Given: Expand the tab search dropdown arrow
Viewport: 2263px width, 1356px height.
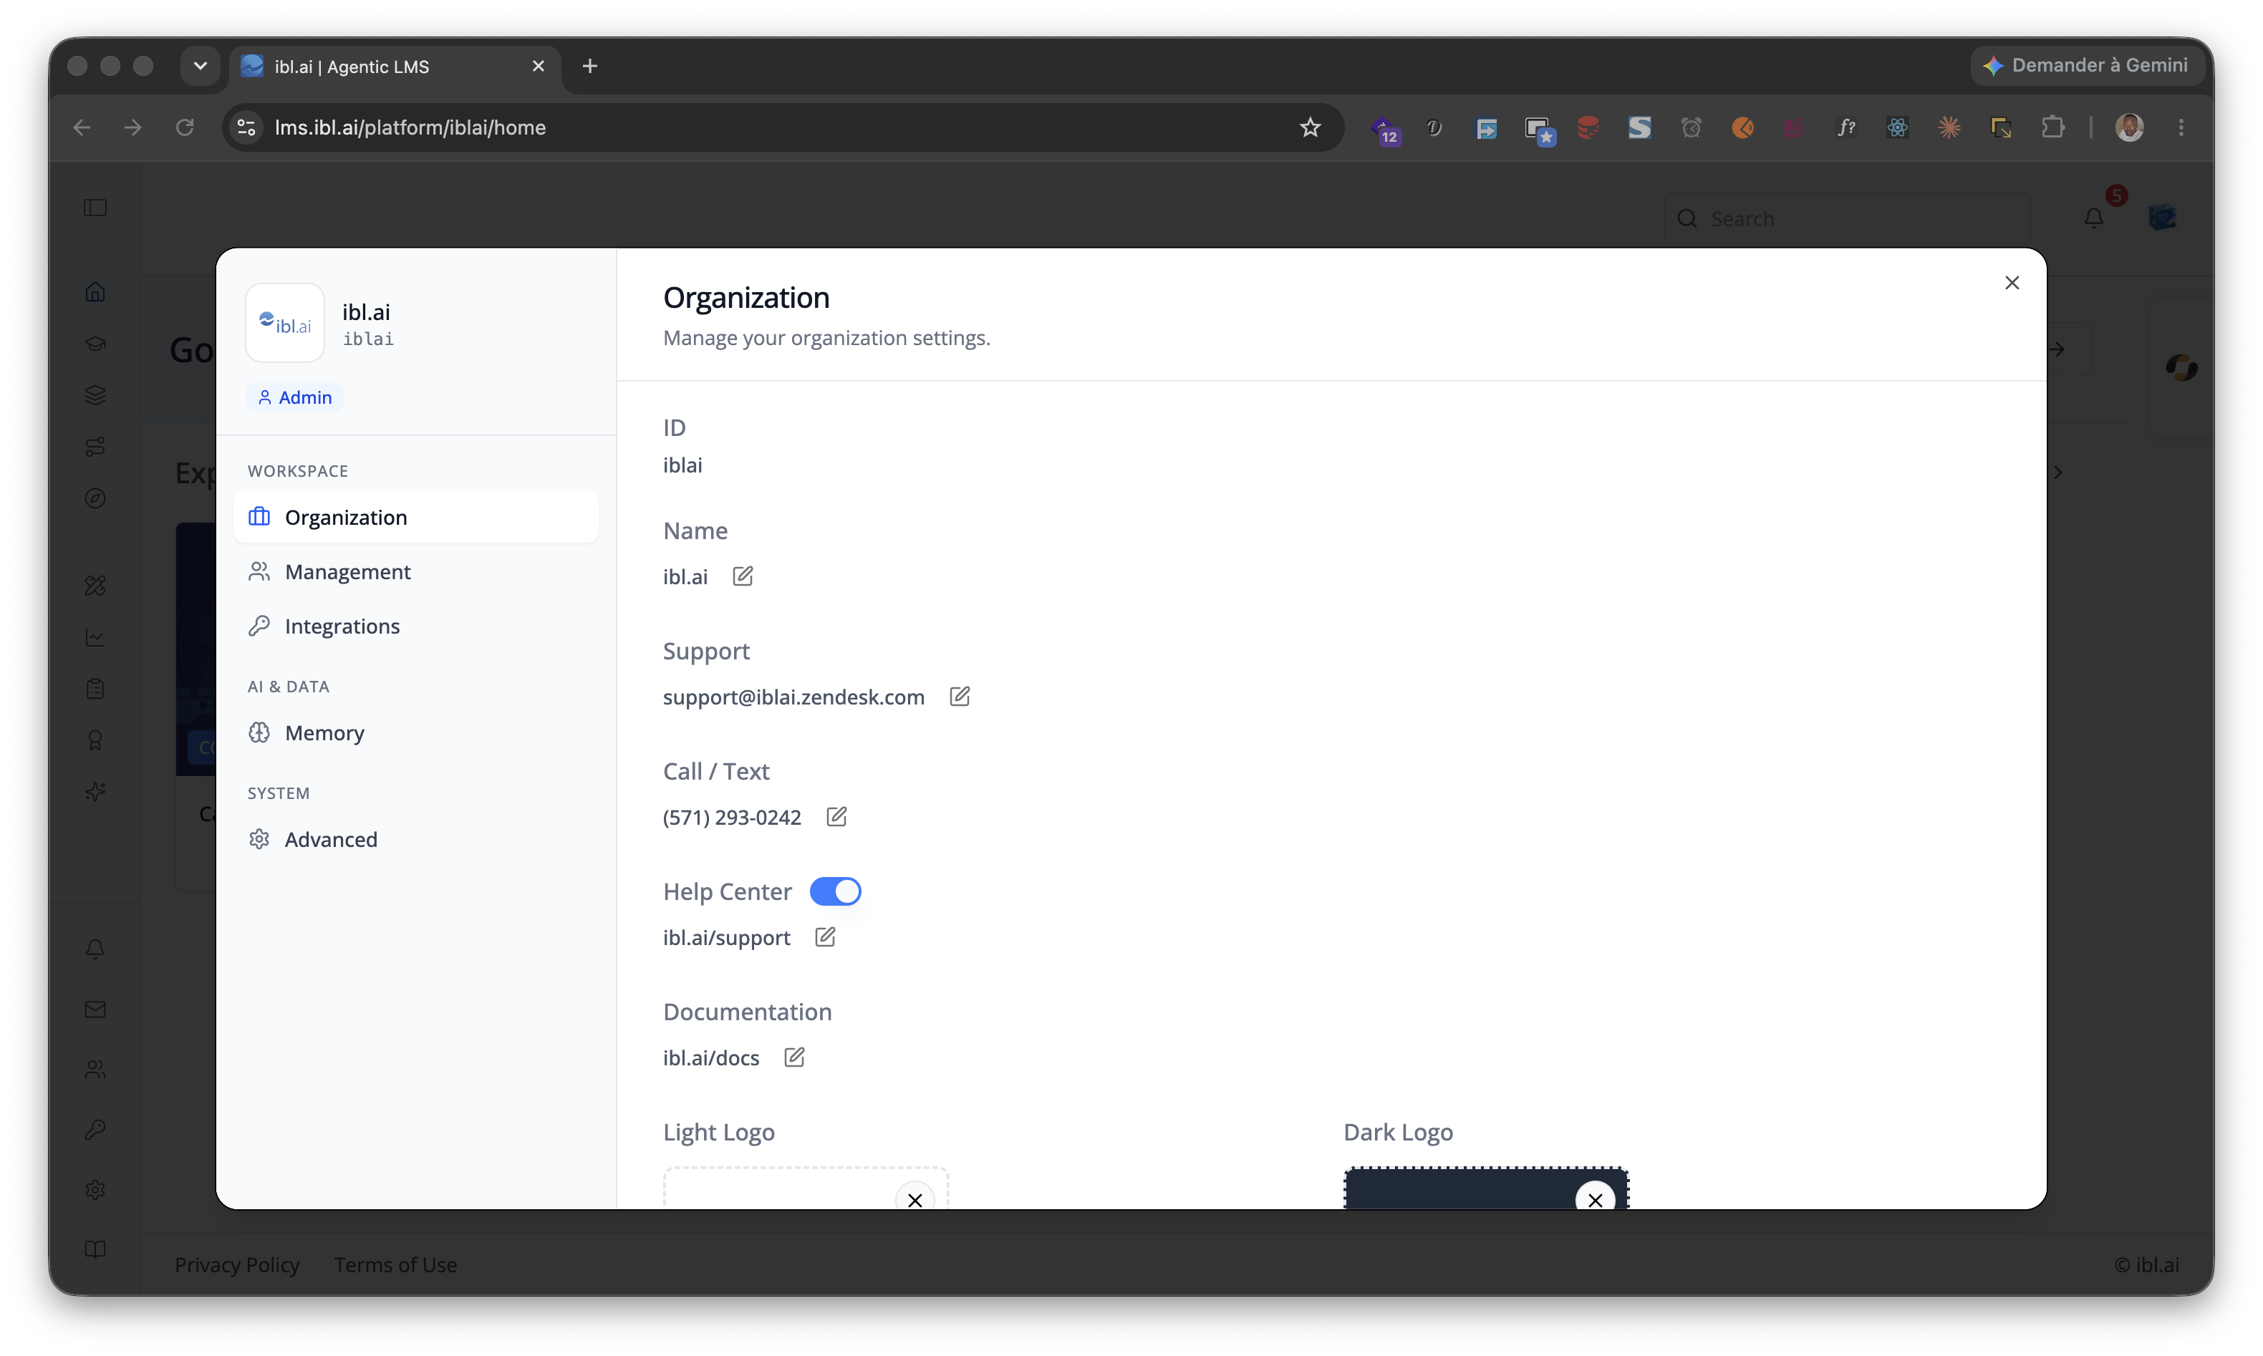Looking at the screenshot, I should tap(200, 66).
